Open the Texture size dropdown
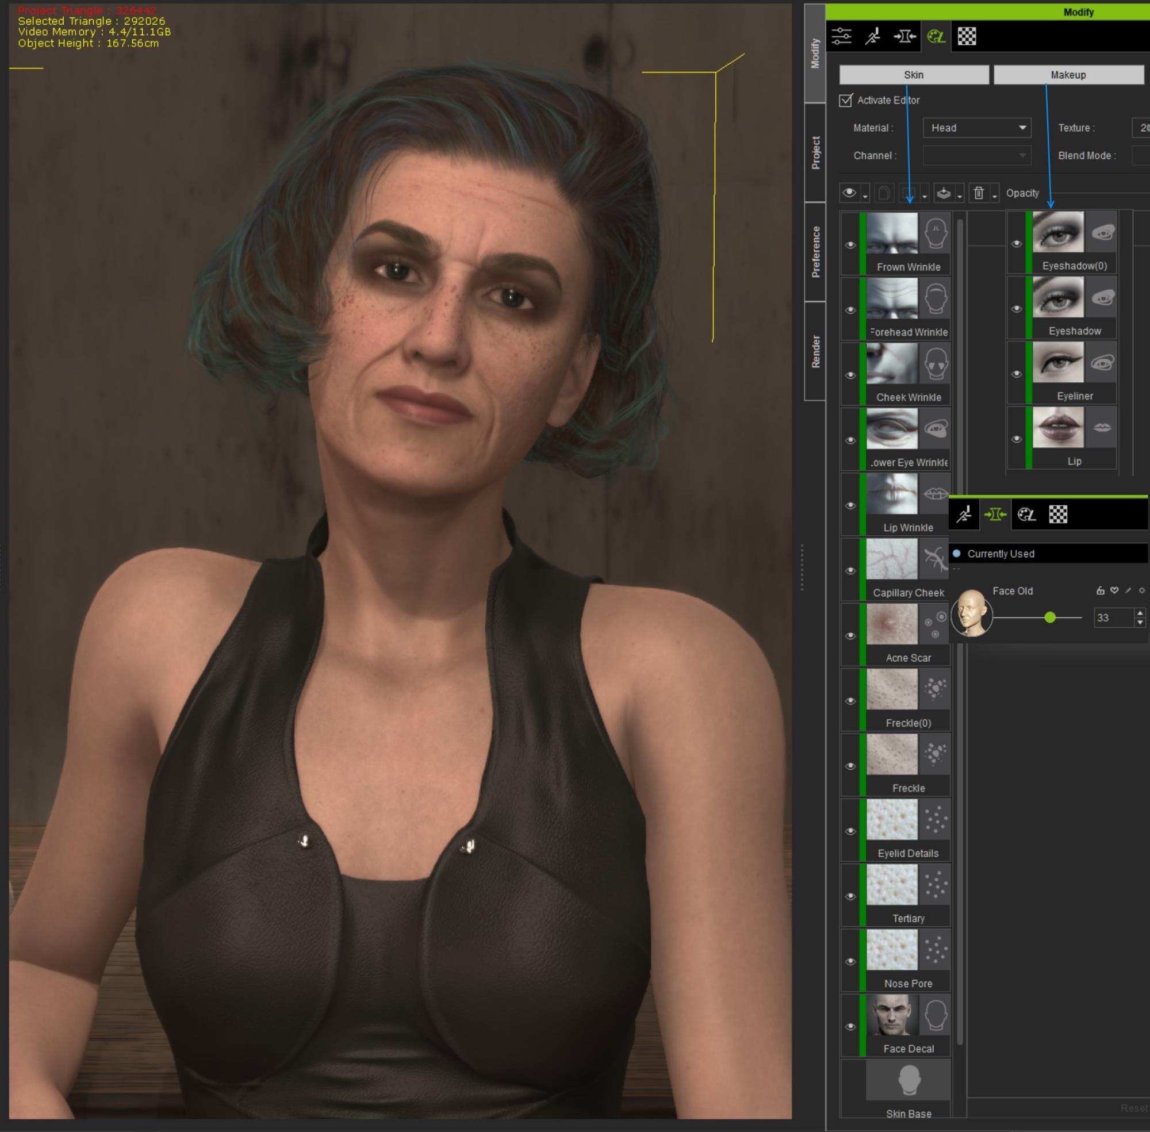 (x=1141, y=128)
